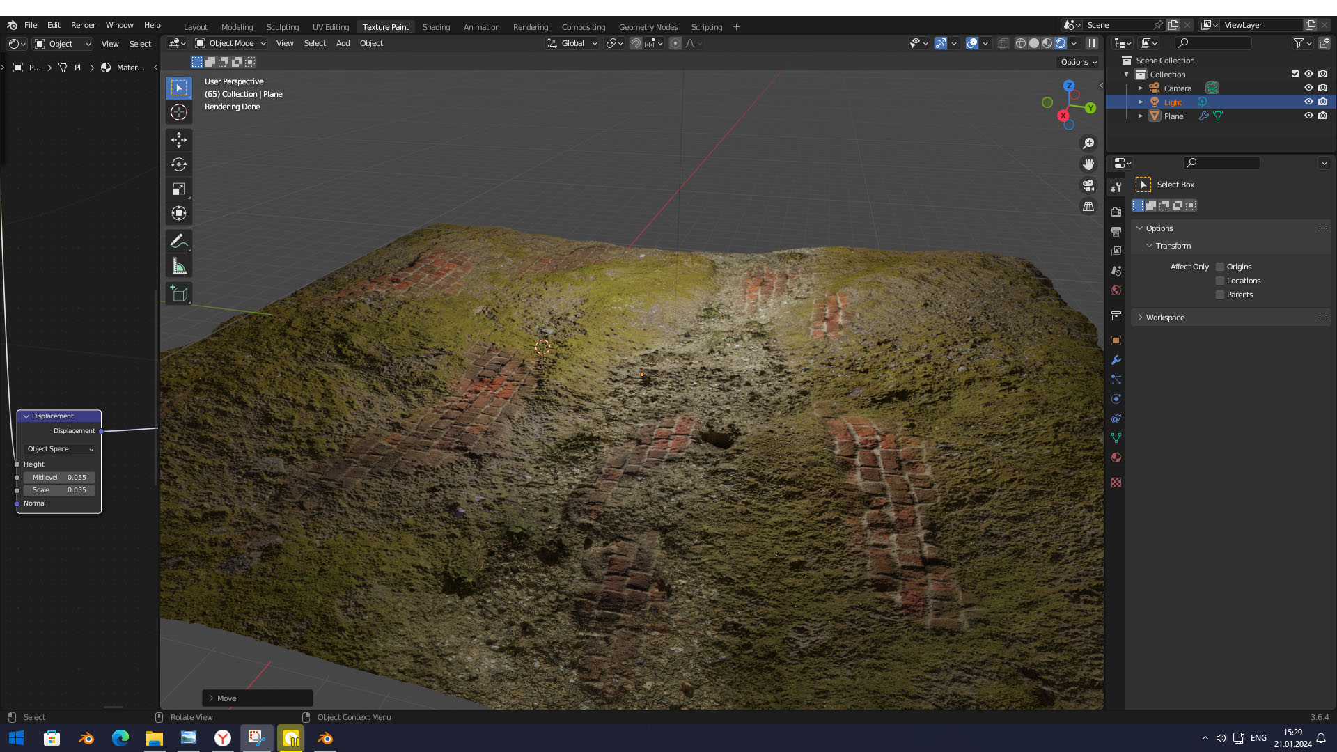This screenshot has width=1337, height=752.
Task: Toggle show gizmo button
Action: pyautogui.click(x=941, y=43)
